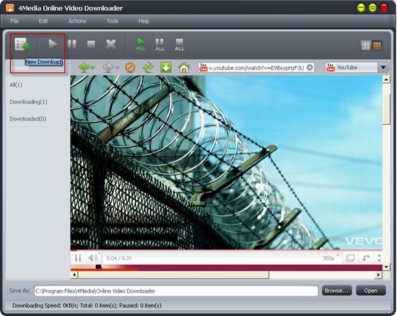Click the Browse... button
The width and height of the screenshot is (397, 316).
(x=337, y=291)
